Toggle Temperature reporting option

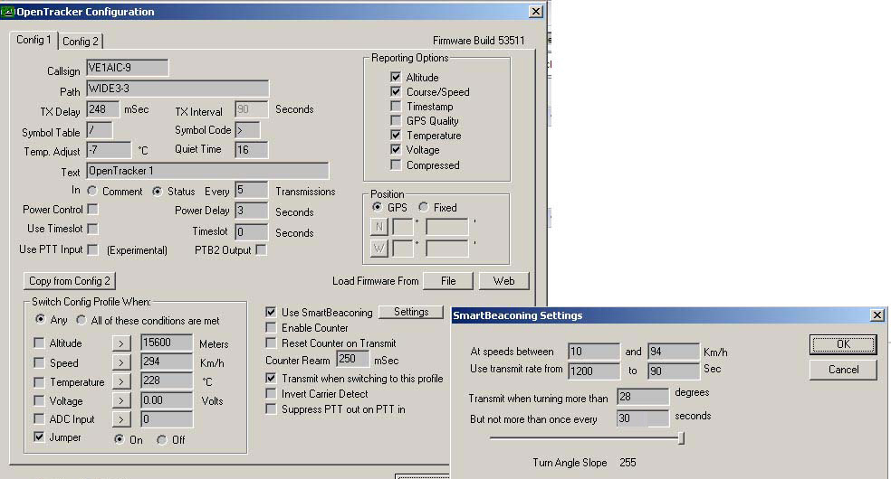[396, 135]
